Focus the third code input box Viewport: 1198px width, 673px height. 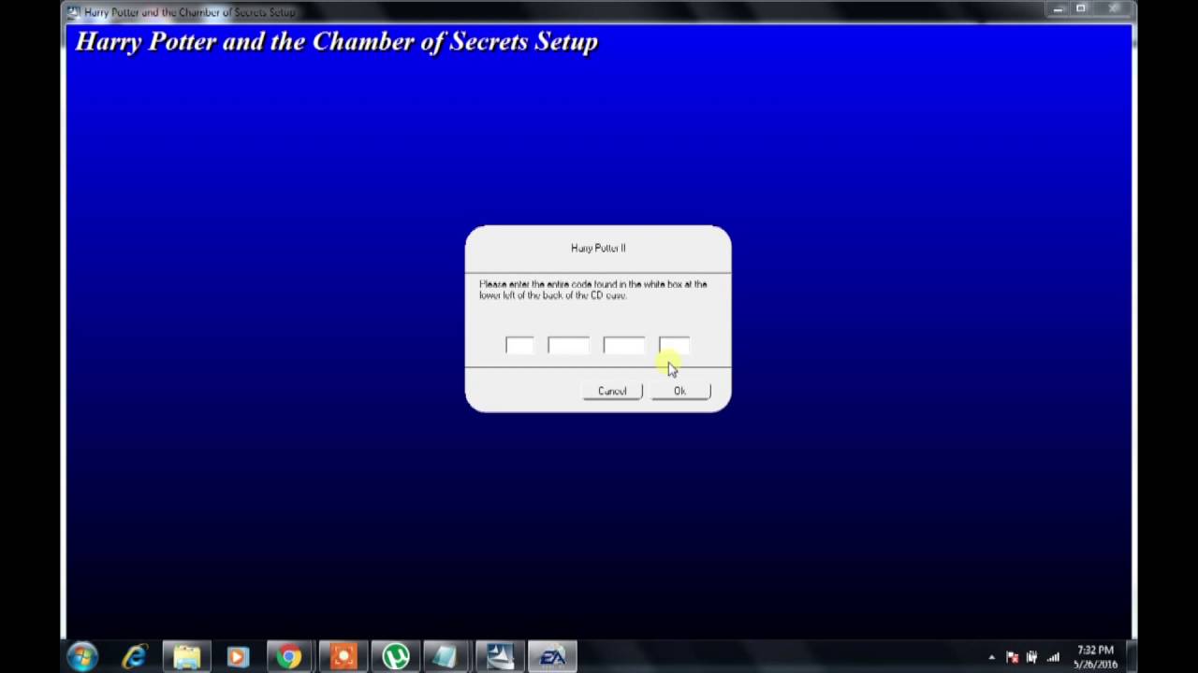[623, 346]
